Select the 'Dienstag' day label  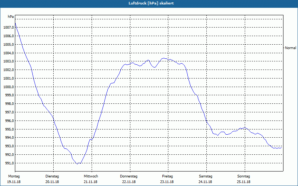[52, 176]
